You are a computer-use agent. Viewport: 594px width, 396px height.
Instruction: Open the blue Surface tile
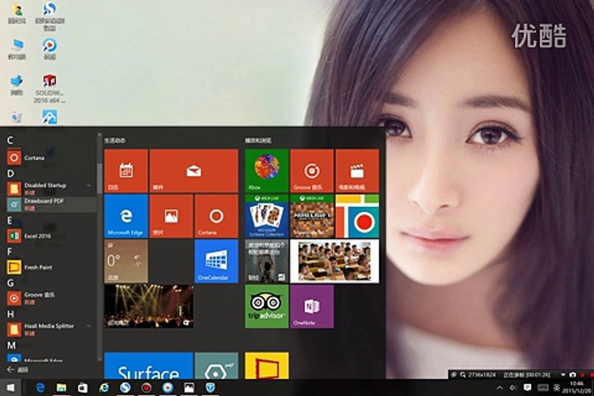point(148,366)
